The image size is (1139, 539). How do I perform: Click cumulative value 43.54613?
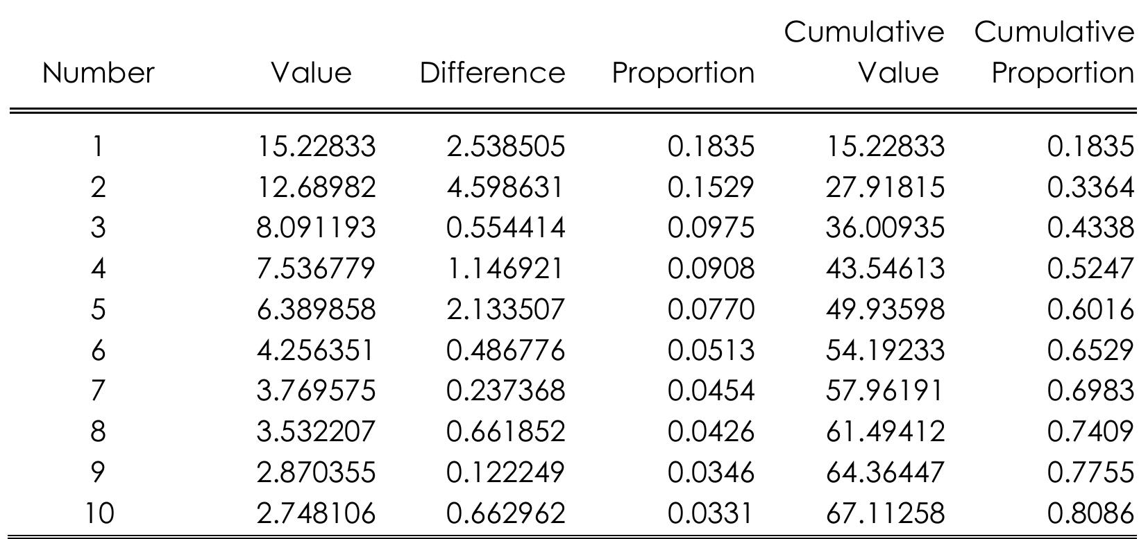(885, 268)
